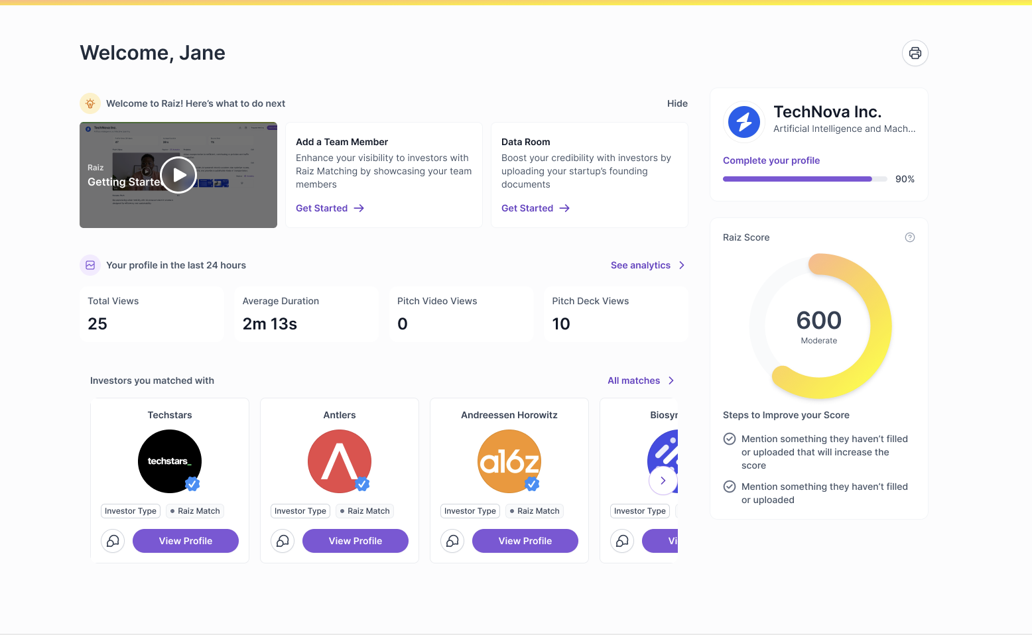Click the Andreessen Horowitz card title
Image resolution: width=1032 pixels, height=635 pixels.
coord(509,415)
